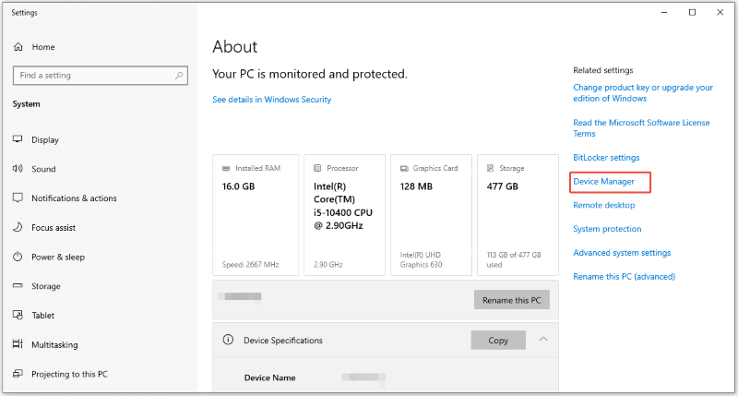Click the Sound speaker icon
738x396 pixels.
tap(18, 169)
